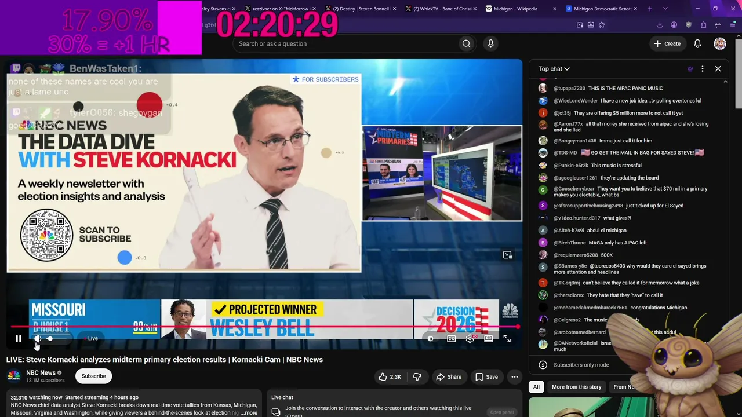This screenshot has height=417, width=742.
Task: Expand the Top chat dropdown
Action: (554, 69)
